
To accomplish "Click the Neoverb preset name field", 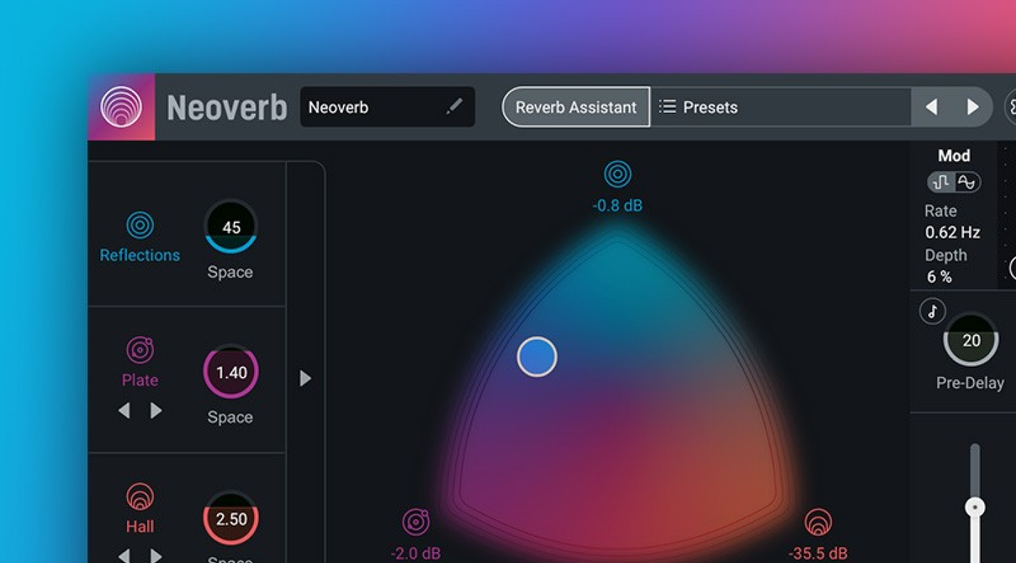I will coord(387,107).
